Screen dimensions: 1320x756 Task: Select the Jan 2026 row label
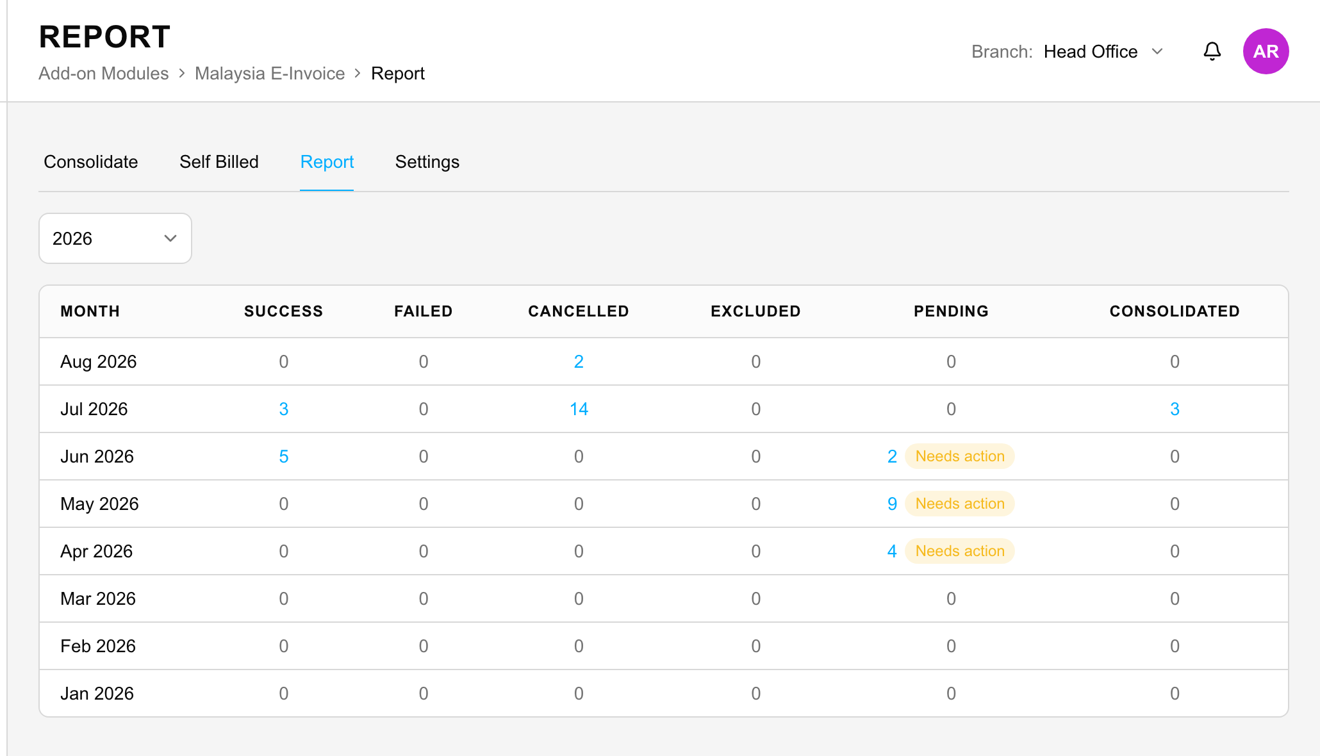(97, 693)
